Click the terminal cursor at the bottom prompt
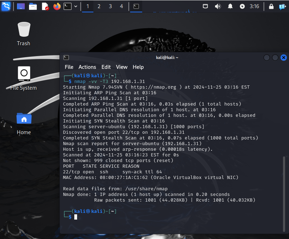The width and height of the screenshot is (289, 239). point(76,217)
